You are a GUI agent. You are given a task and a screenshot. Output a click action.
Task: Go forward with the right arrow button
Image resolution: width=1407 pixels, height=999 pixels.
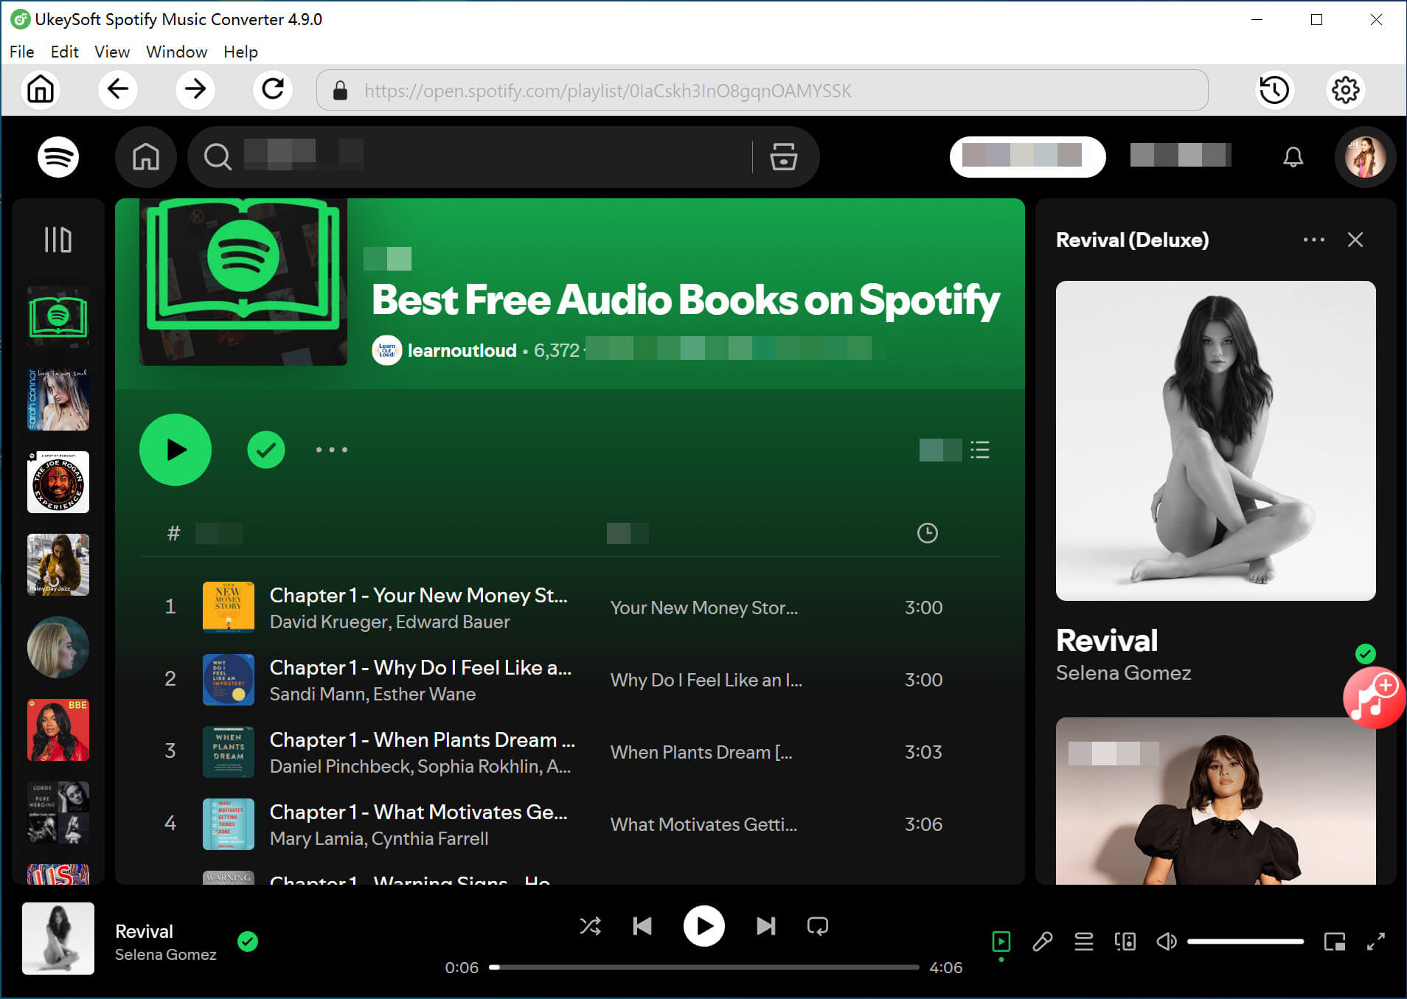(195, 89)
